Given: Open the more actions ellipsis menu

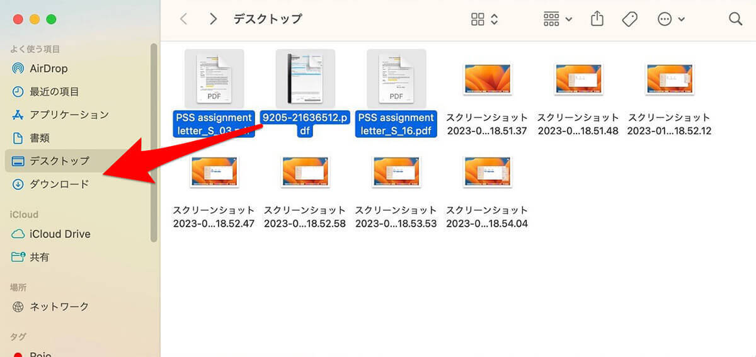Looking at the screenshot, I should click(671, 20).
